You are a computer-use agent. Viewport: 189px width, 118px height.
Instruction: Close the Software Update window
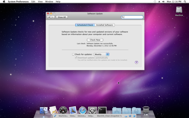(x=48, y=14)
